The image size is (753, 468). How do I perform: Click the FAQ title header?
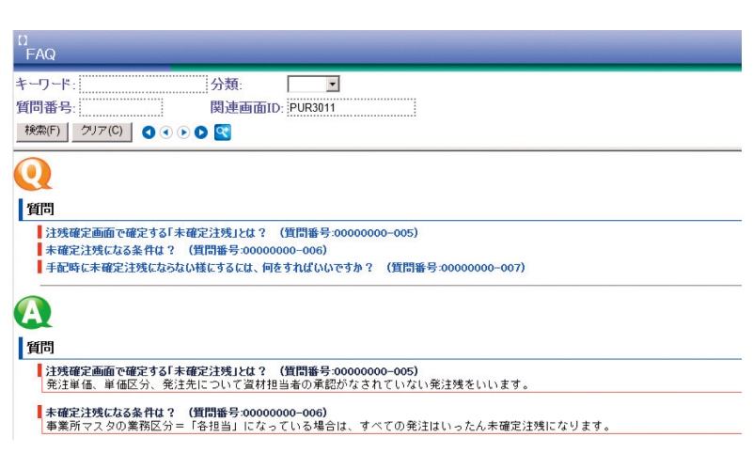(39, 55)
